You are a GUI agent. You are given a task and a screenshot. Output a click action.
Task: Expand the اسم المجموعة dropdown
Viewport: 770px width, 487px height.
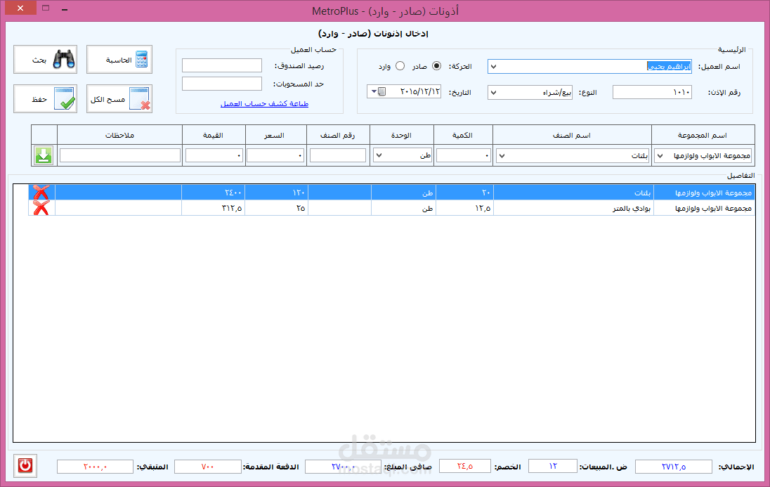point(660,155)
